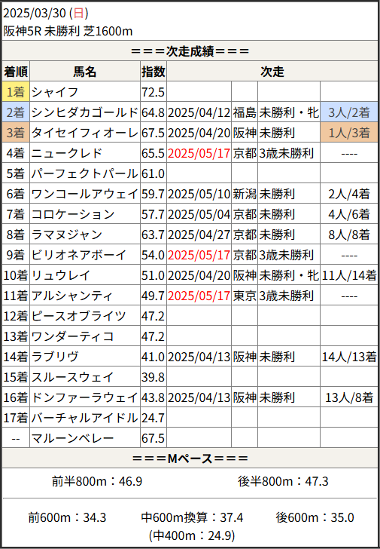Click horse name シャイフ in first row
Viewport: 380px width, 549px height.
tap(55, 92)
